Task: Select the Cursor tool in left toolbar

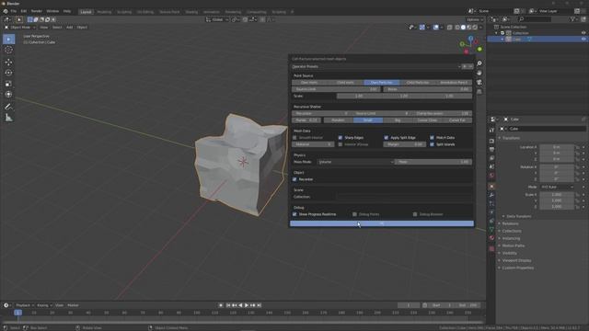Action: click(8, 50)
